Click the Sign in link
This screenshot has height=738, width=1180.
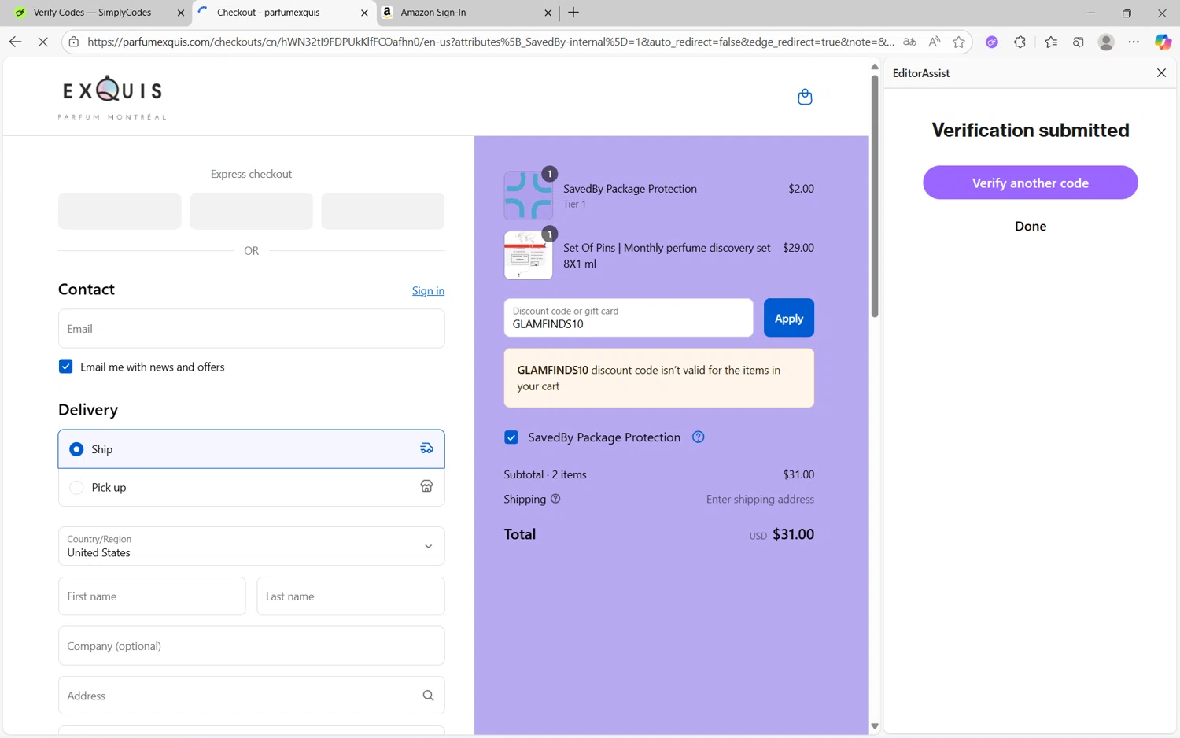tap(428, 290)
